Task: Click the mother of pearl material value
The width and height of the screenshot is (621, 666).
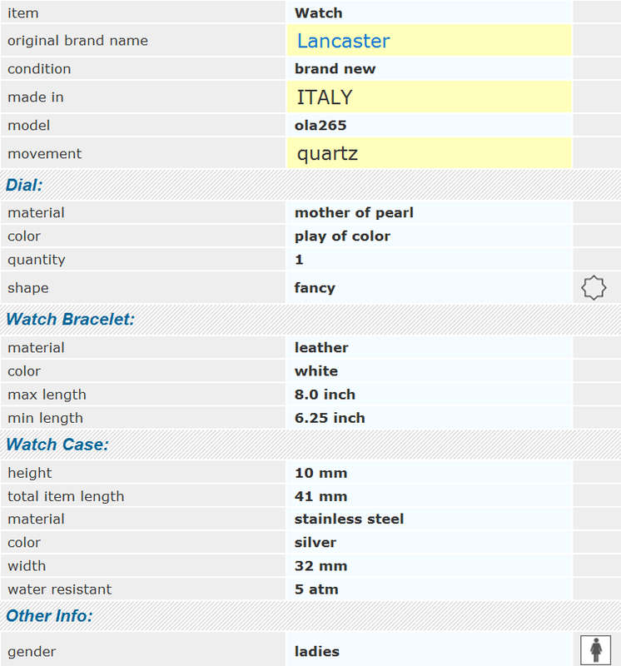Action: coord(354,212)
